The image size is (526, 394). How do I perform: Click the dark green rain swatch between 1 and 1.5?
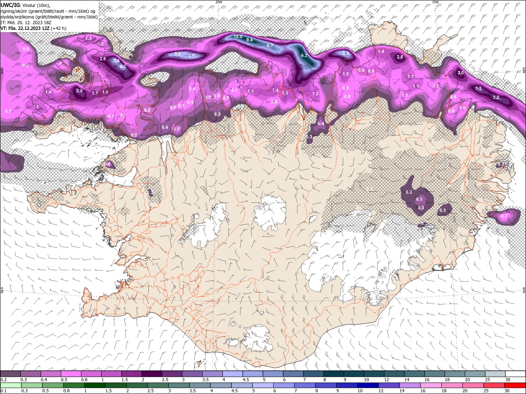pos(95,385)
